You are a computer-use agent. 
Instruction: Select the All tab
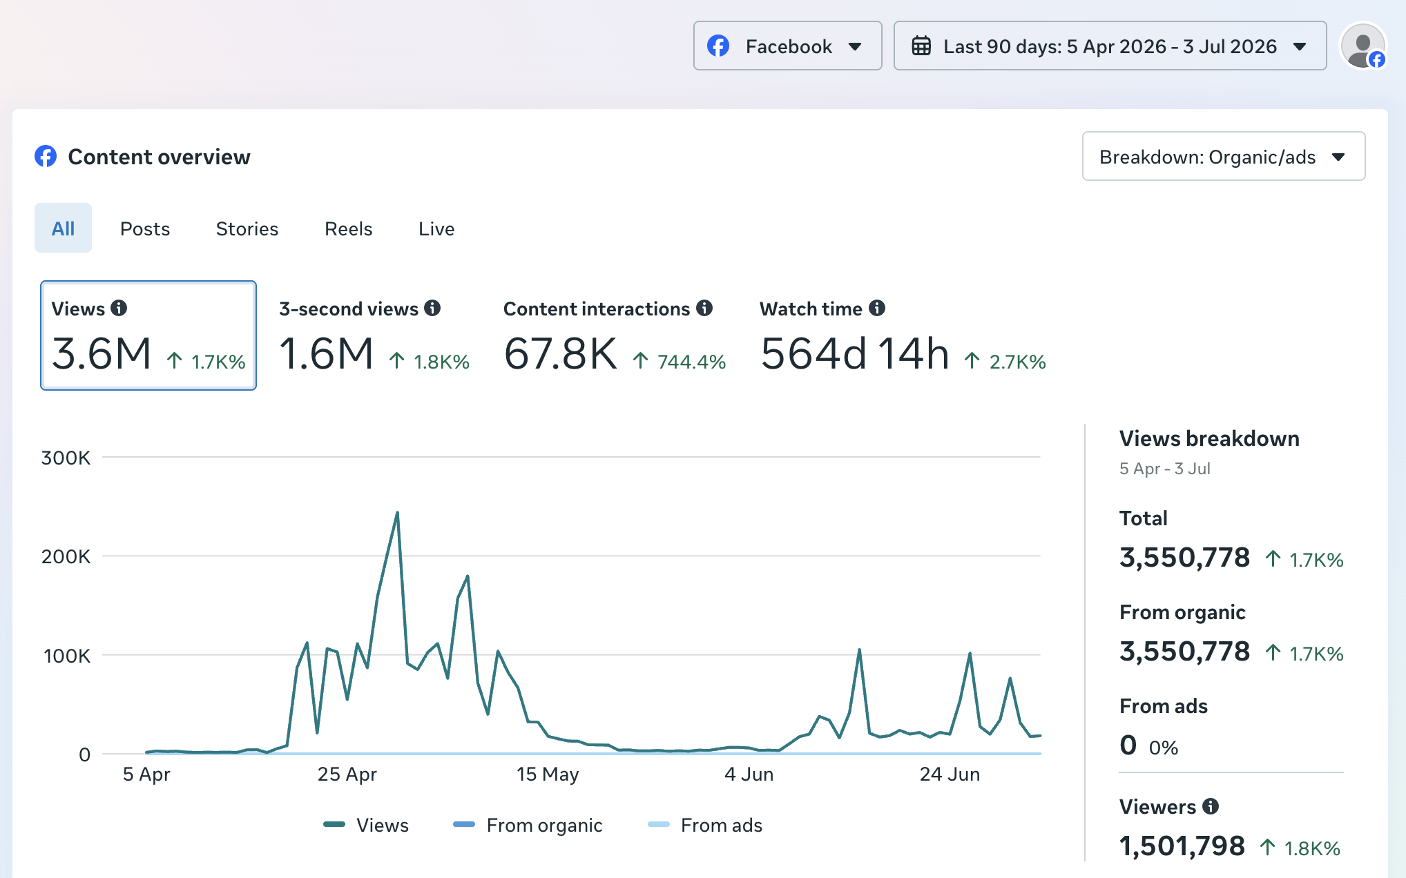tap(63, 228)
